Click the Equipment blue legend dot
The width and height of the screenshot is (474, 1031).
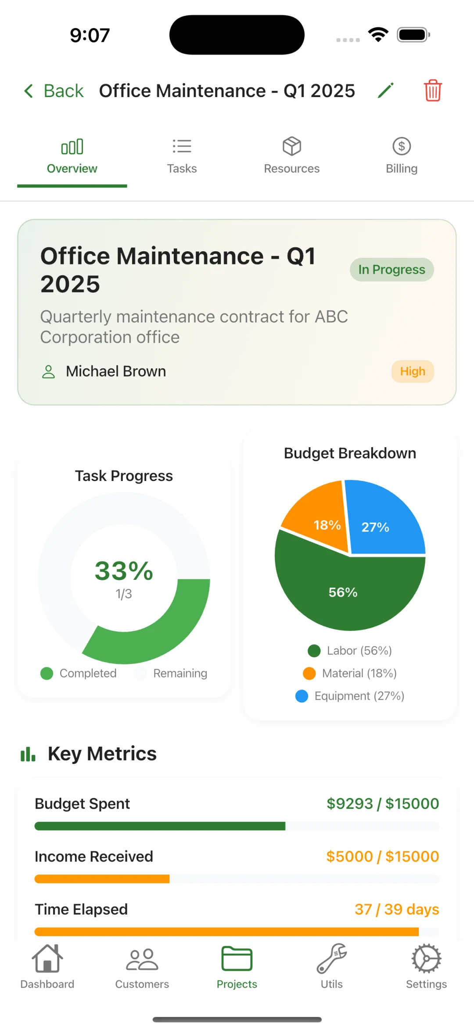(302, 696)
